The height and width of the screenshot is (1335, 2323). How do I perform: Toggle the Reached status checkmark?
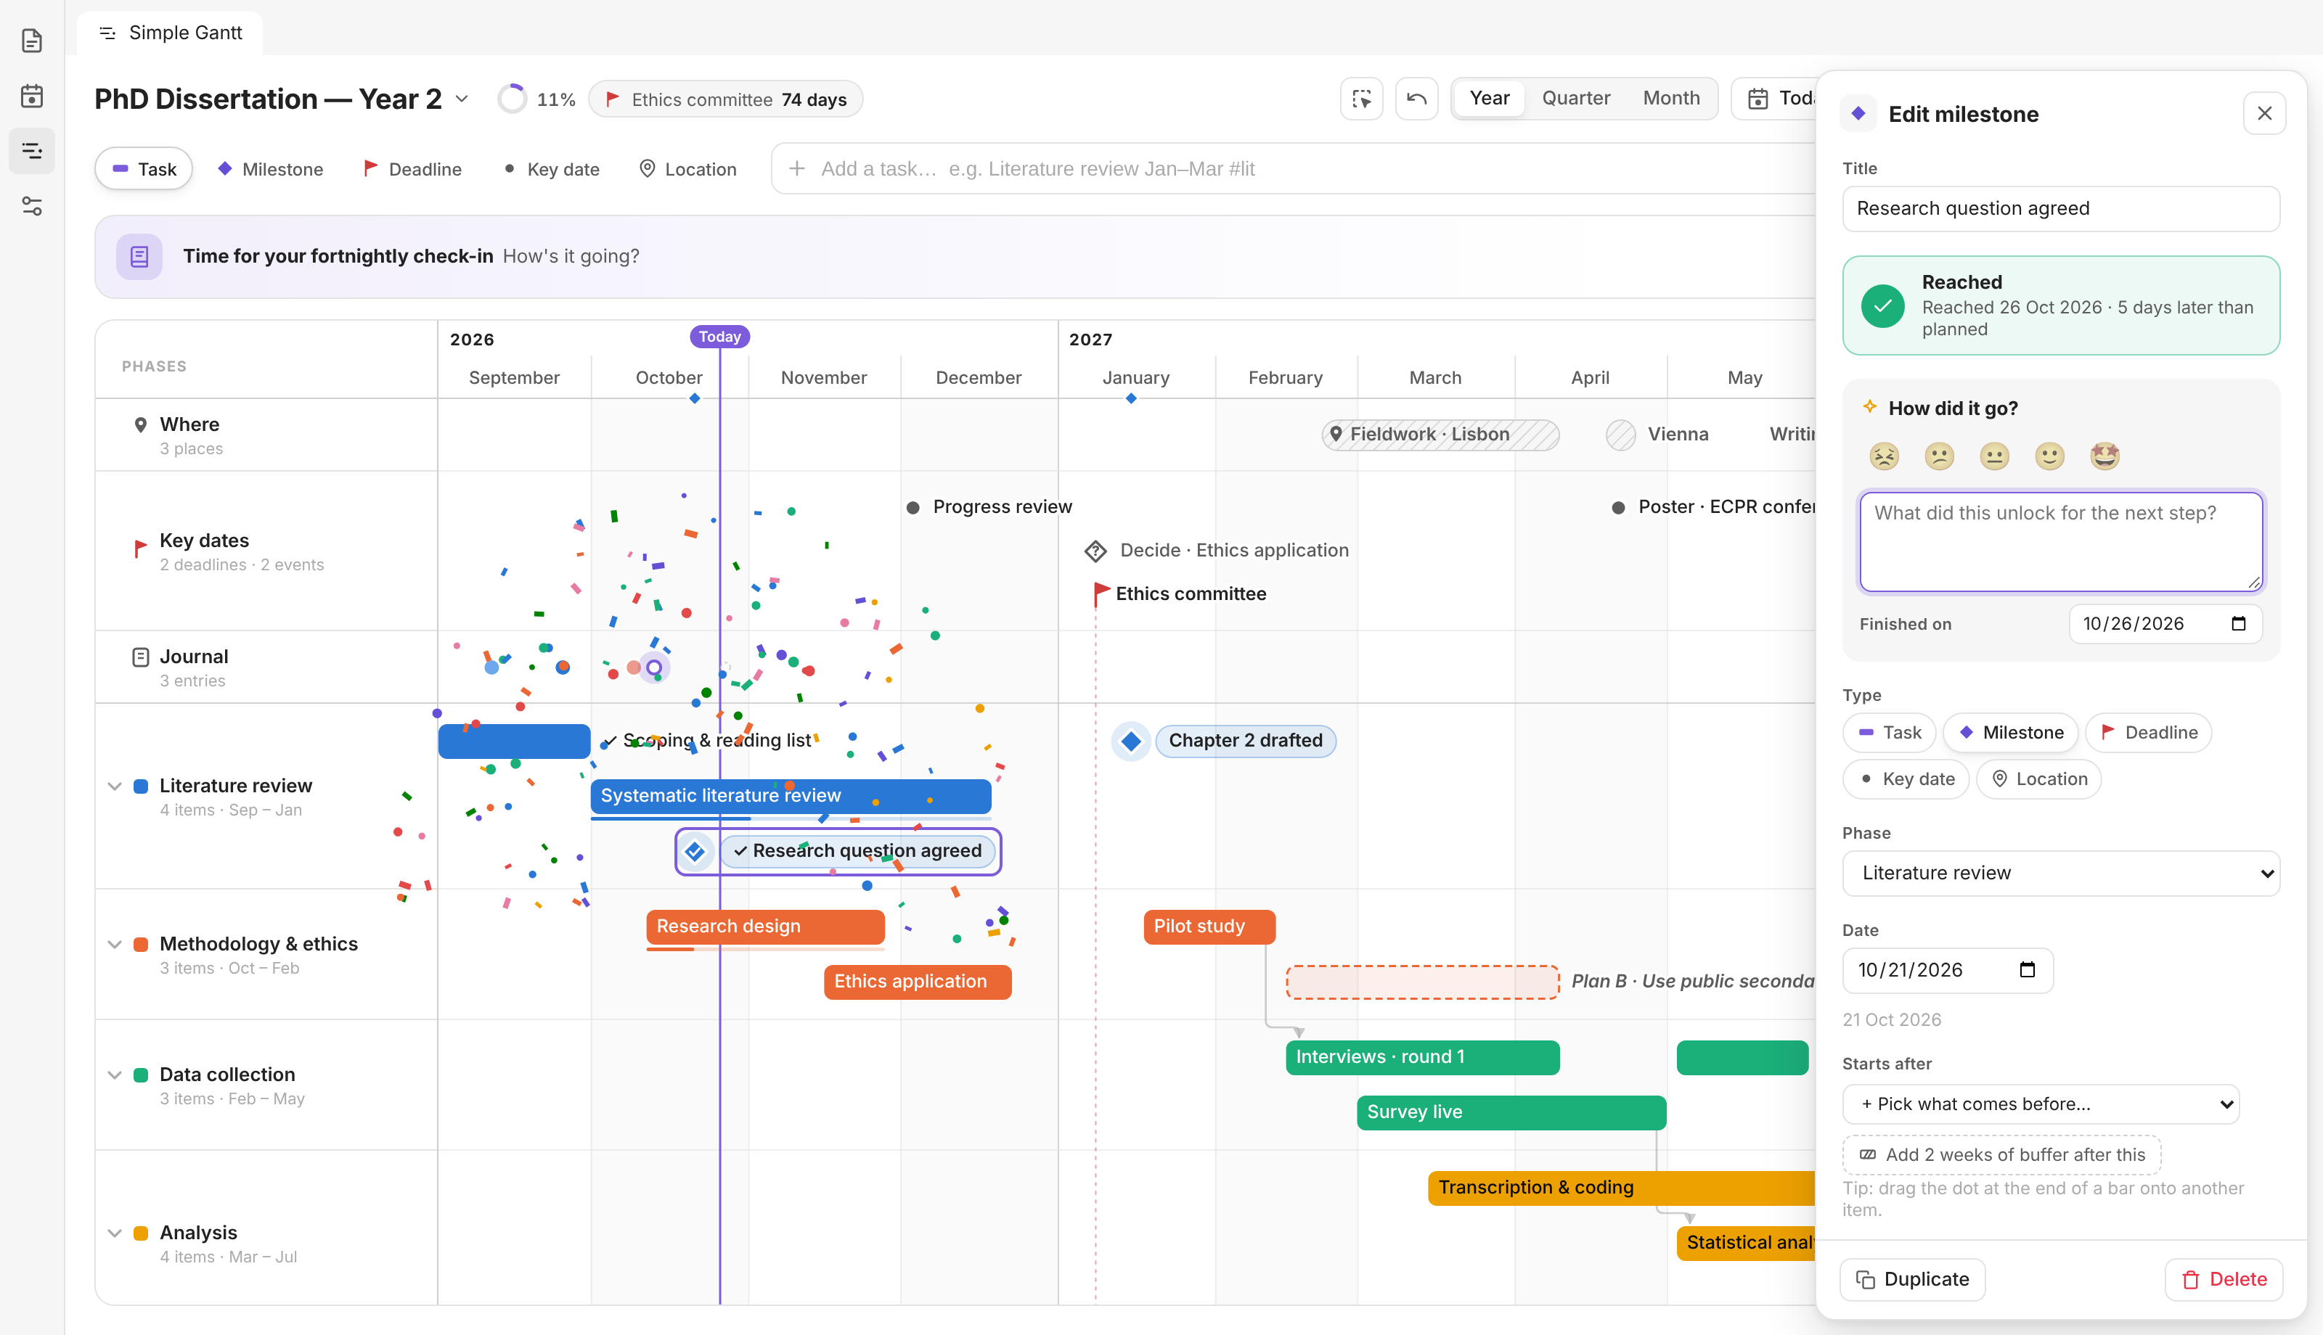coord(1882,305)
